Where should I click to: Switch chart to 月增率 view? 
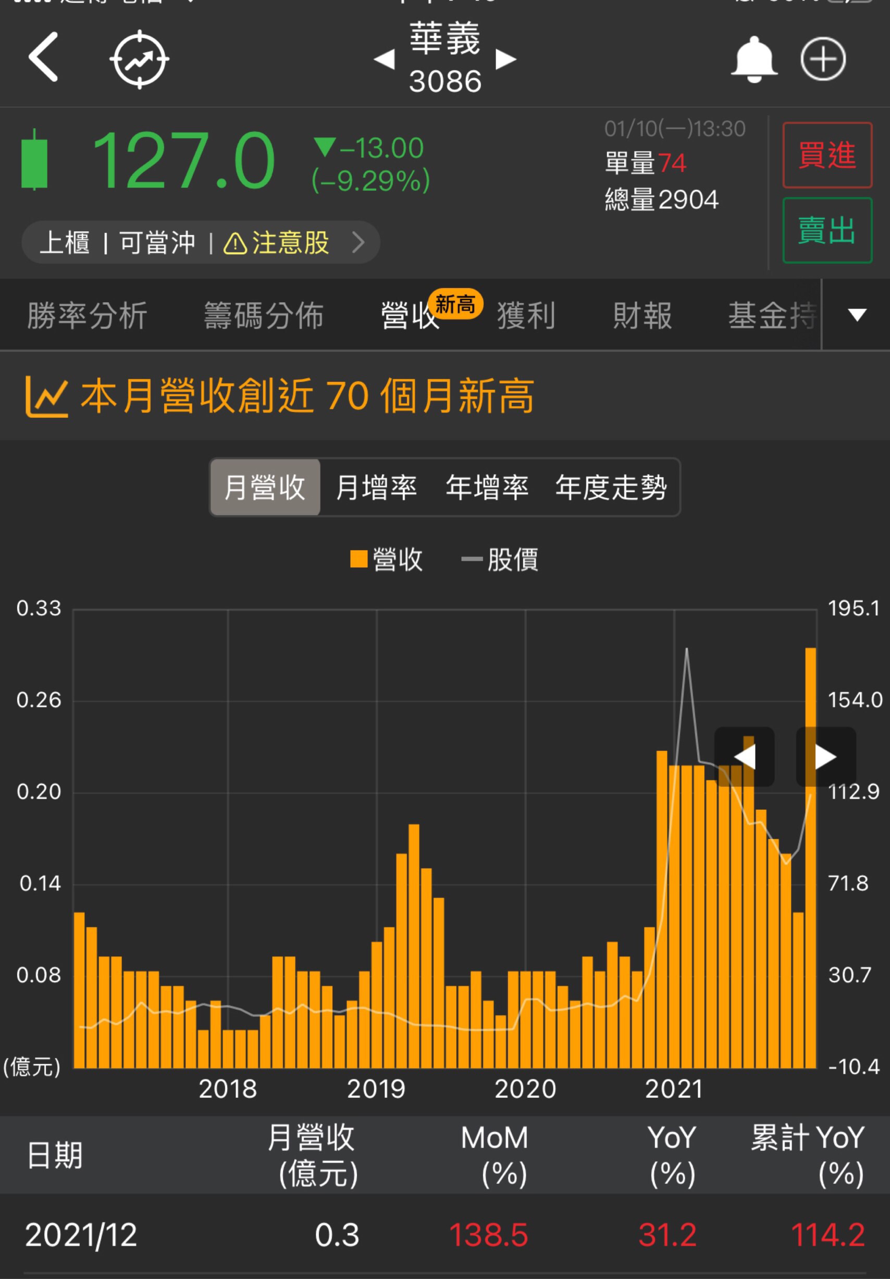tap(376, 488)
